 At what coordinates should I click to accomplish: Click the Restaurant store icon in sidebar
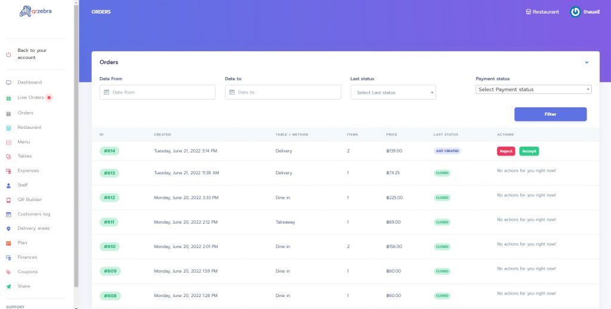coord(8,128)
